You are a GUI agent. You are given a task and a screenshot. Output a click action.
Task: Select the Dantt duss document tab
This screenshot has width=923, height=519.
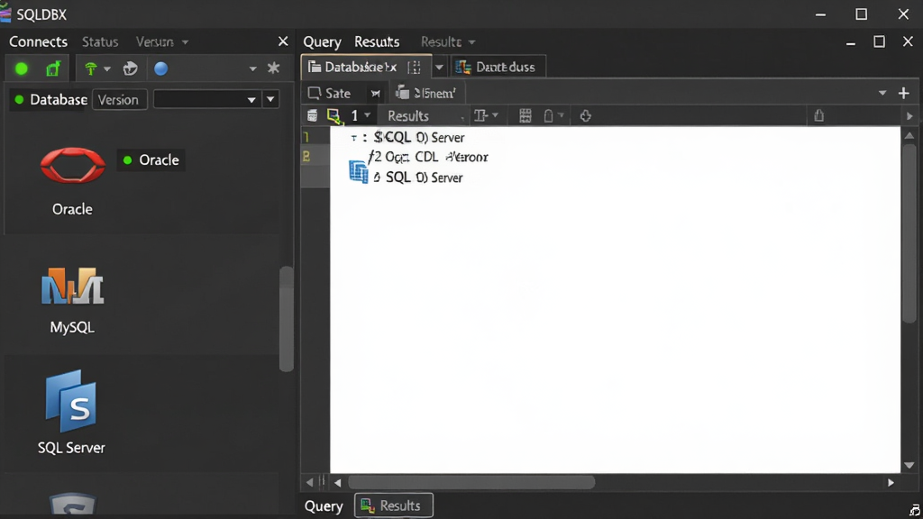tap(498, 67)
